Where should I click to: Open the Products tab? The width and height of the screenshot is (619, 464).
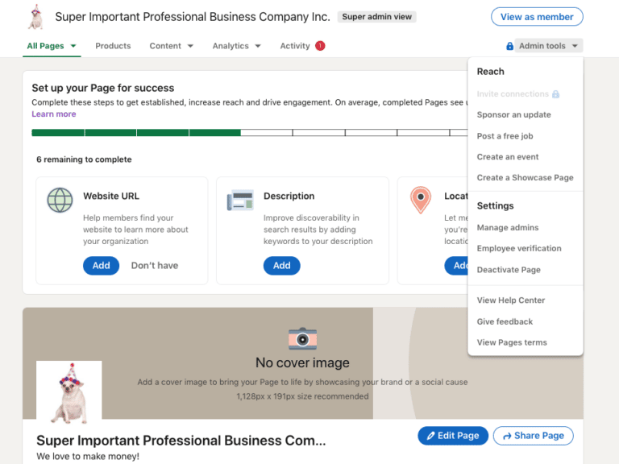coord(113,46)
